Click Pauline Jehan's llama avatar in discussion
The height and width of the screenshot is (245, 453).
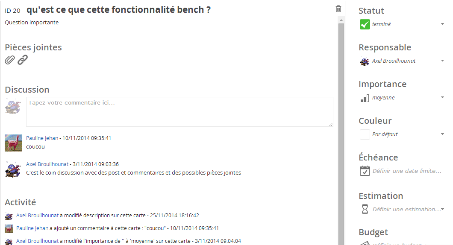[13, 143]
